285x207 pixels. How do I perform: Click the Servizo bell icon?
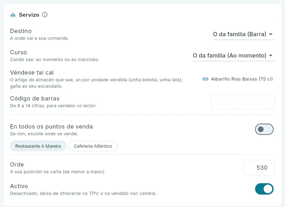(13, 15)
